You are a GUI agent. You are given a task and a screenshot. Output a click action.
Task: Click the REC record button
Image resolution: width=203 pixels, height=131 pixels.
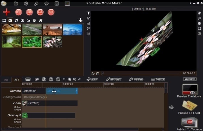coord(18,12)
